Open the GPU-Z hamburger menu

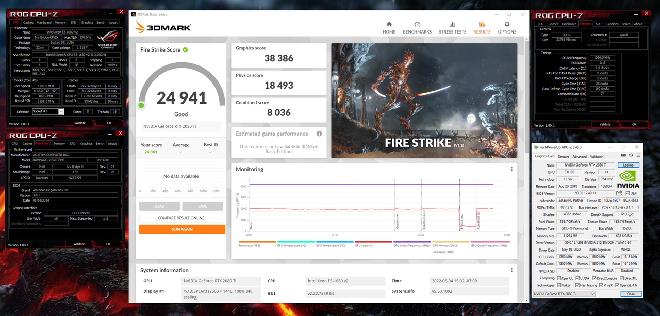638,155
